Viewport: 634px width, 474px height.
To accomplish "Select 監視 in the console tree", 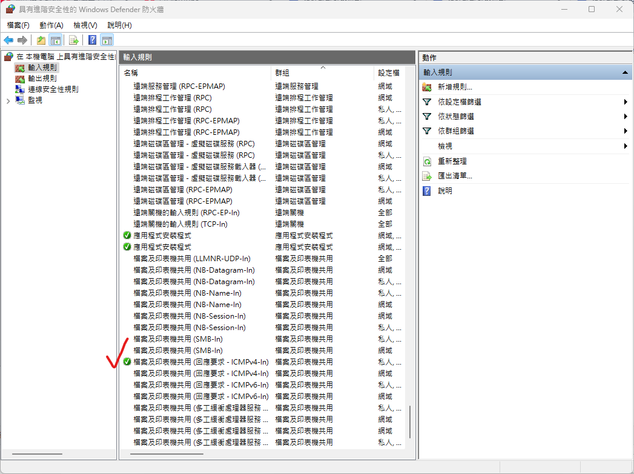I will point(35,100).
